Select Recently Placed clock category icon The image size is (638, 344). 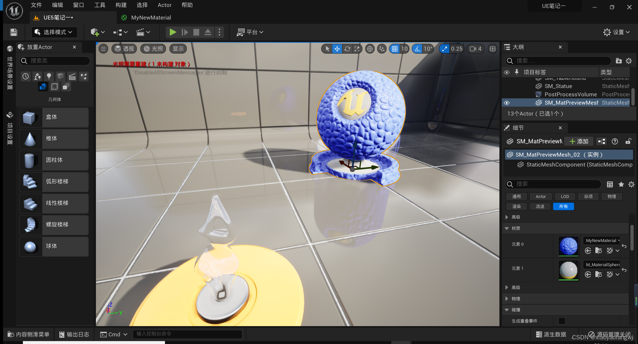tap(26, 76)
